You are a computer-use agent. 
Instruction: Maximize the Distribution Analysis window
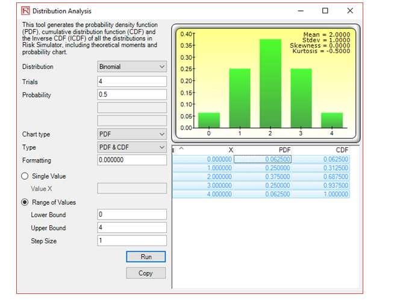(x=325, y=11)
